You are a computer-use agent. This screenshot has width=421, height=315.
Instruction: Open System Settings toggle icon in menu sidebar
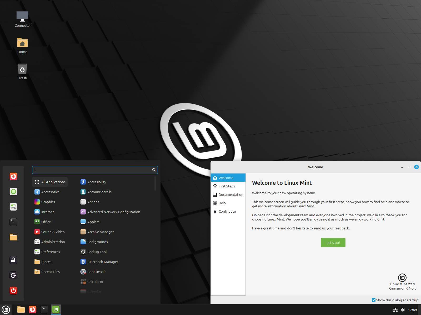(x=13, y=207)
